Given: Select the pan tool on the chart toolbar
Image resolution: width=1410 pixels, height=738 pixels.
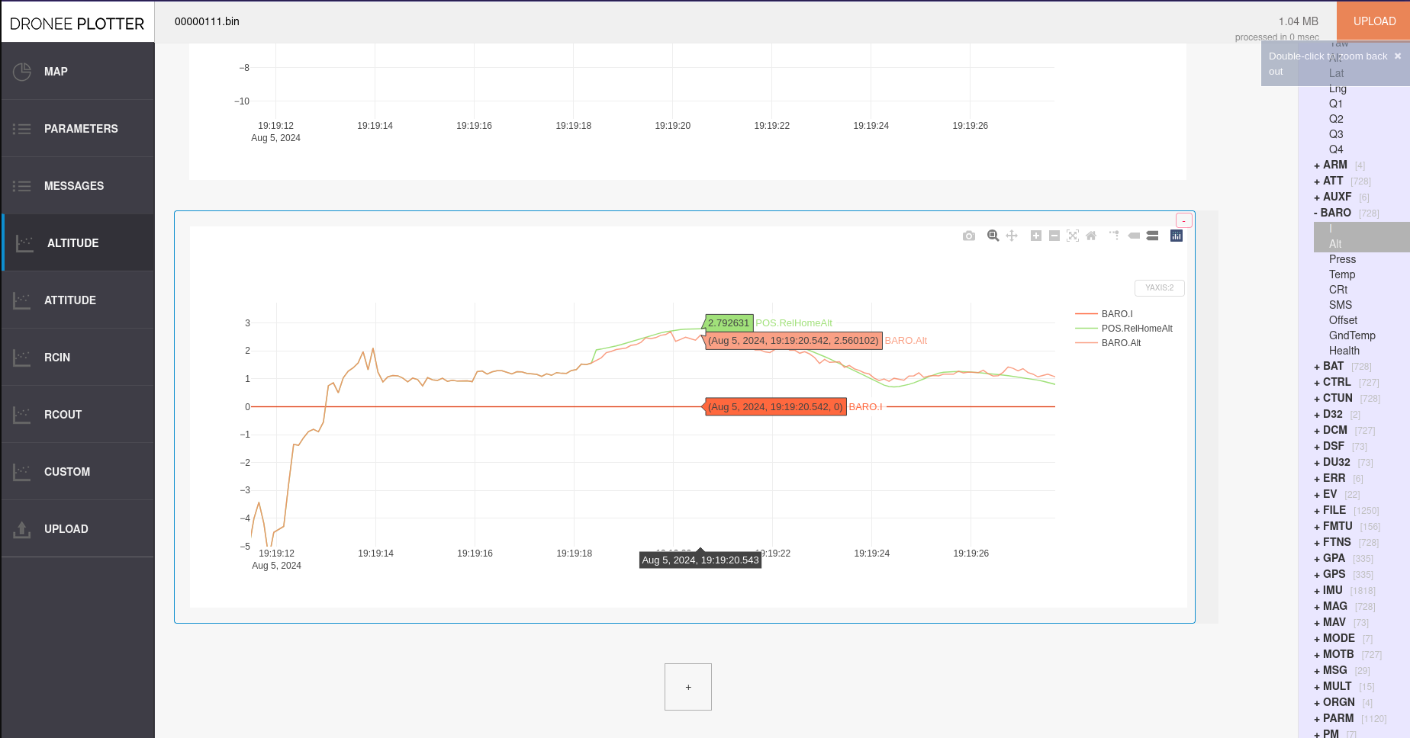Looking at the screenshot, I should tap(1012, 236).
